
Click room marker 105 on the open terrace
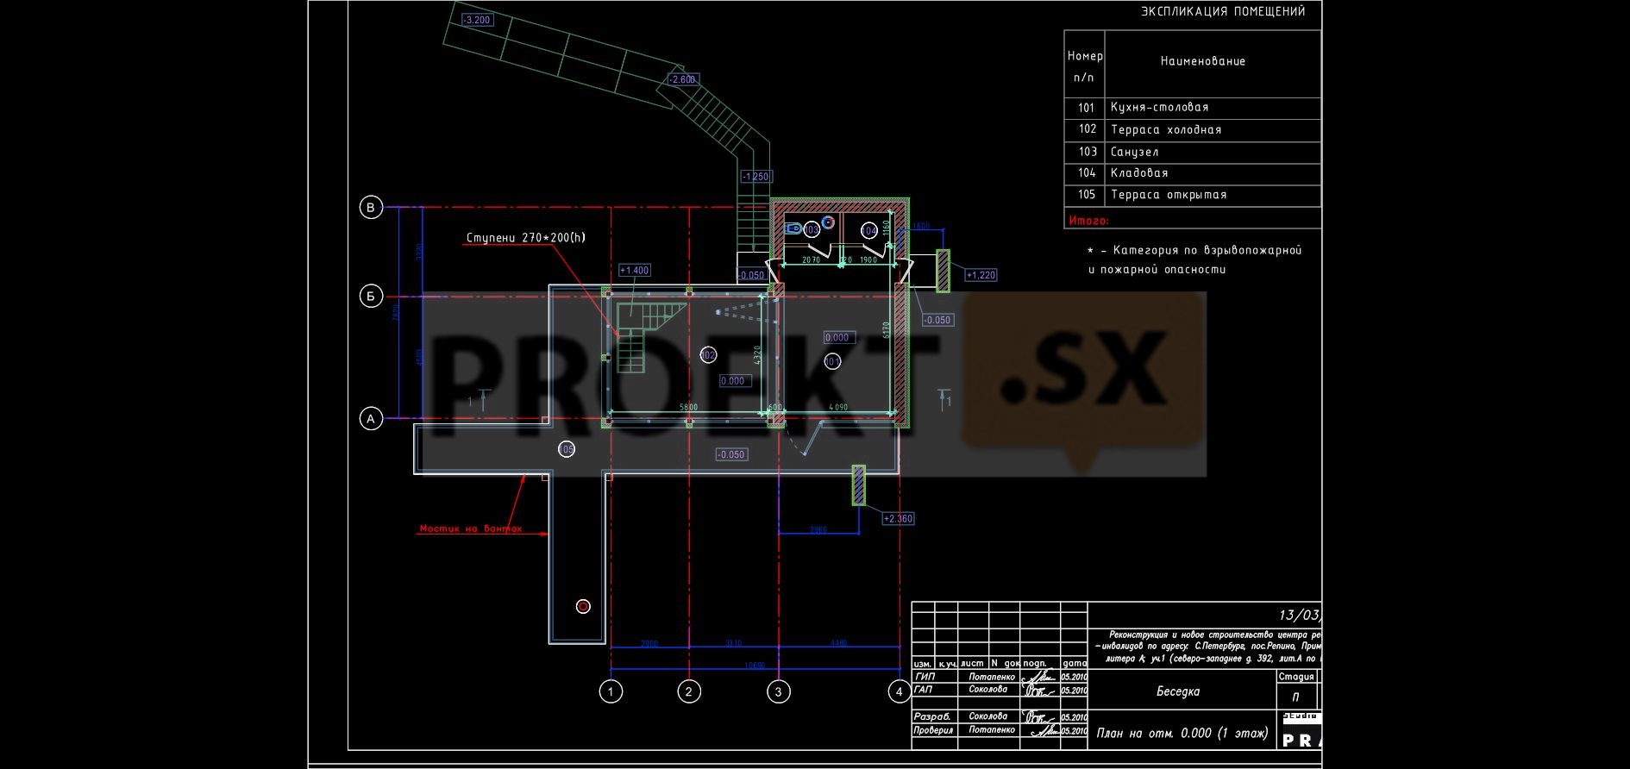tap(567, 449)
